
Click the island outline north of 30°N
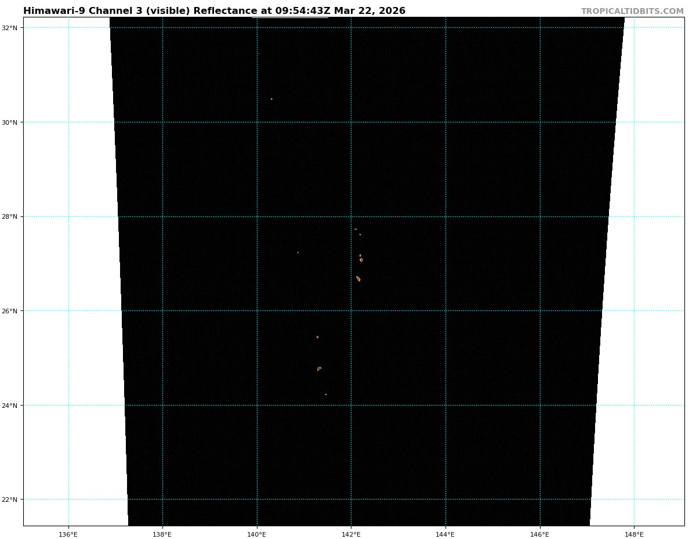pos(271,99)
